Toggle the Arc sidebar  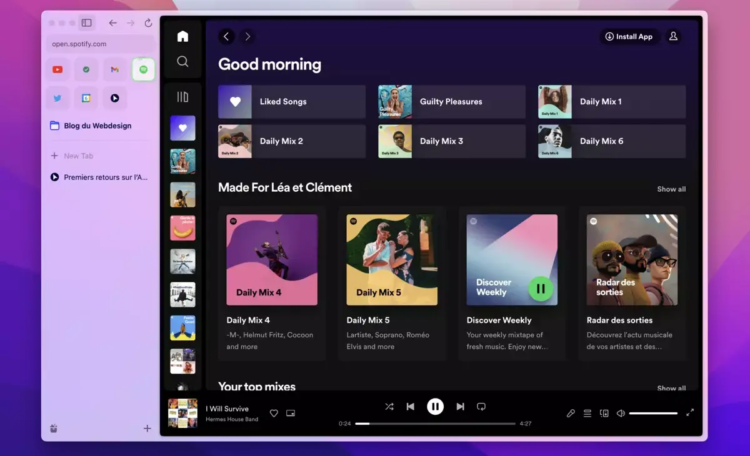click(x=87, y=23)
